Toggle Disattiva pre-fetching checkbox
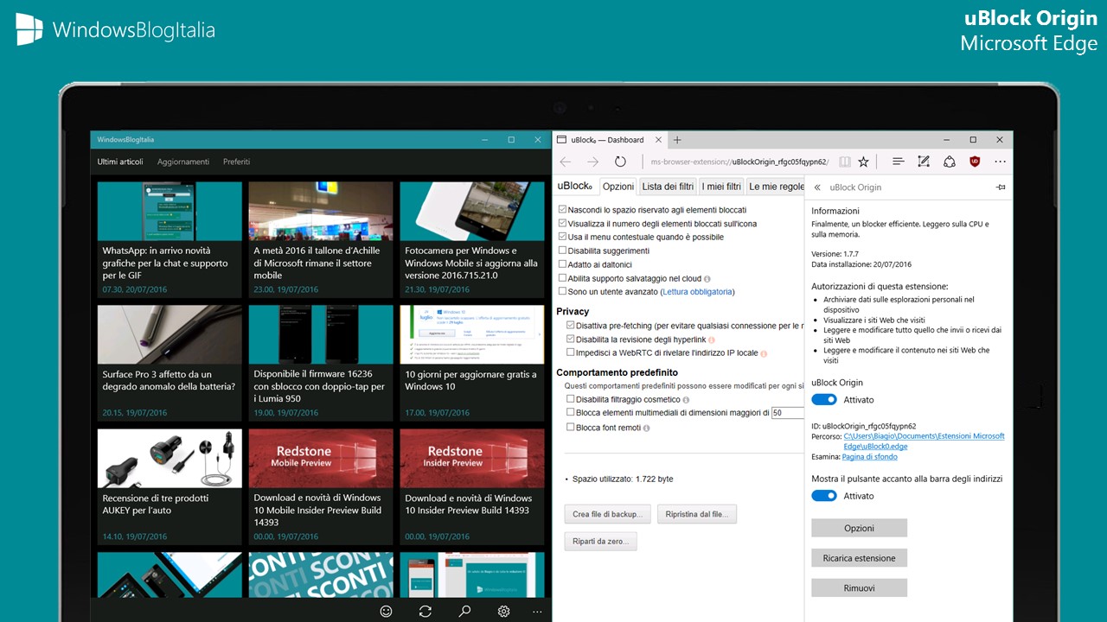The image size is (1107, 622). click(x=571, y=326)
